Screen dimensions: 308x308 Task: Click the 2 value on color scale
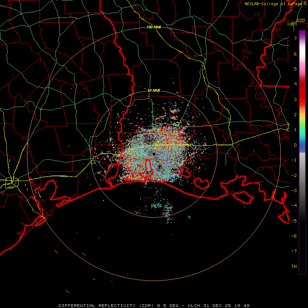pos(295,115)
